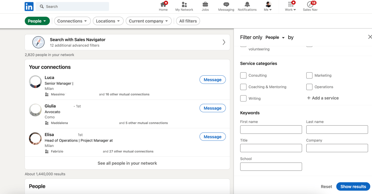This screenshot has height=194, width=372.
Task: Click the LinkedIn logo icon
Action: [x=29, y=7]
